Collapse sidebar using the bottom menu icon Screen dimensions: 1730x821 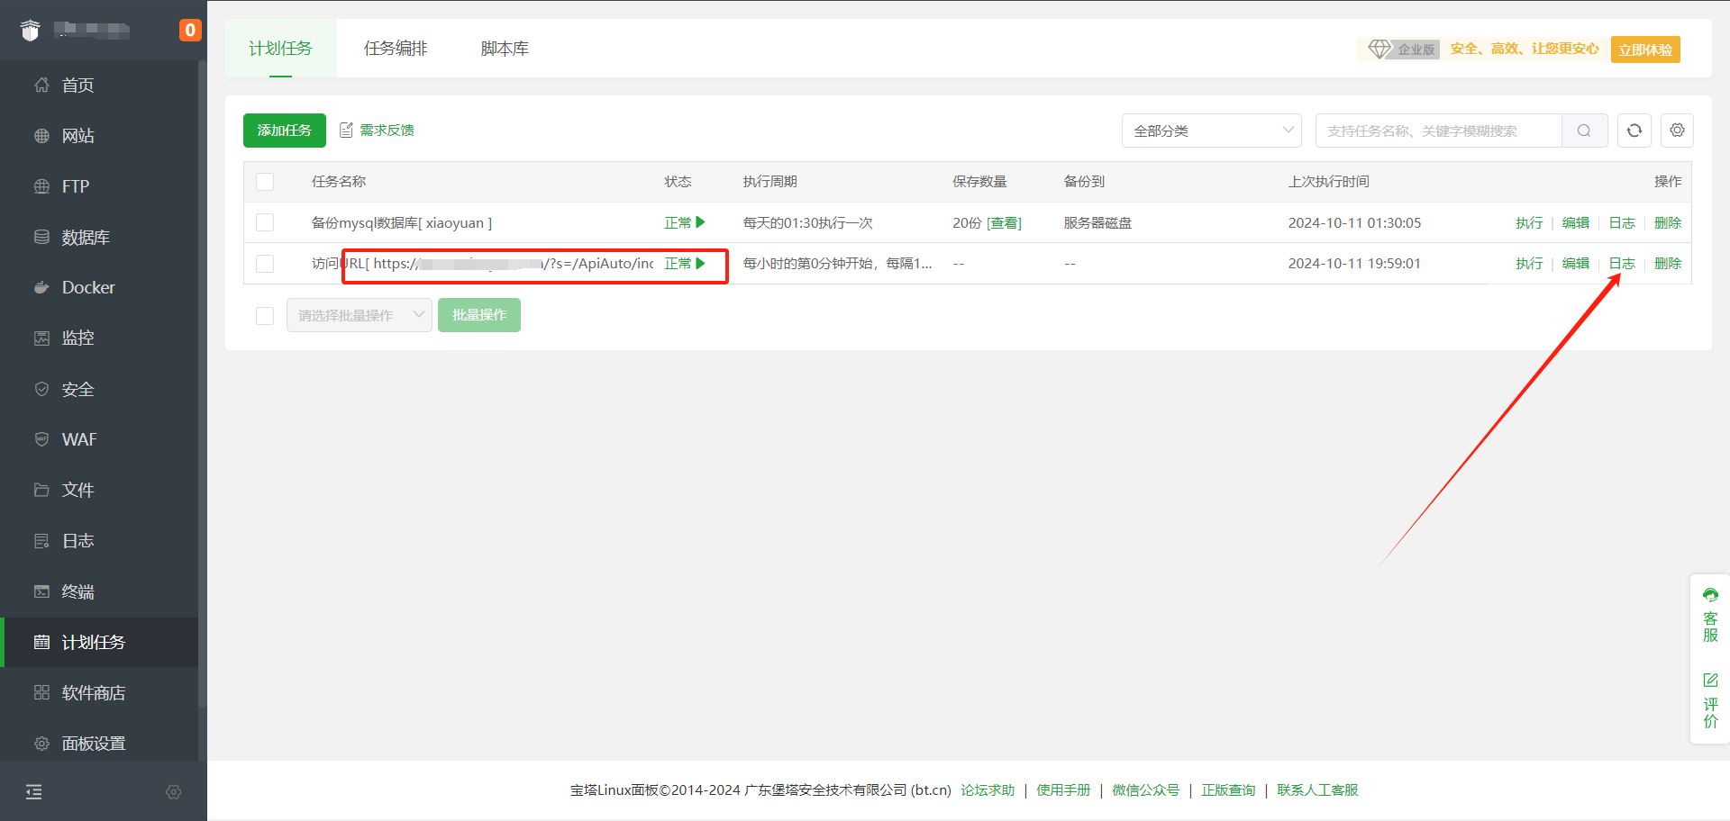(x=34, y=792)
